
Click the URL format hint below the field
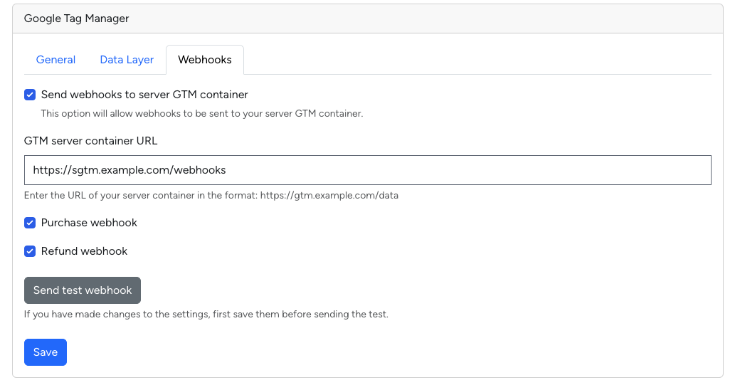pyautogui.click(x=211, y=196)
